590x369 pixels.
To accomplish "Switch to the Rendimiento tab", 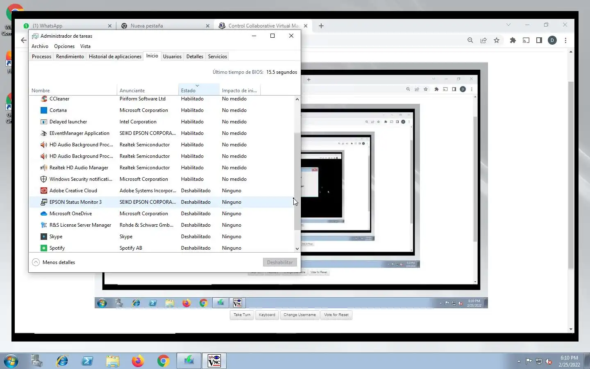I will point(70,57).
